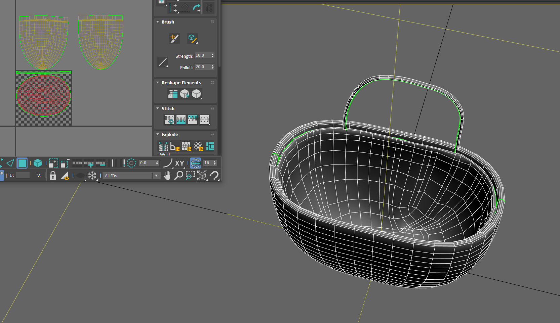Toggle Paint Select mode button
Screen dimensions: 560x323
[x=196, y=163]
